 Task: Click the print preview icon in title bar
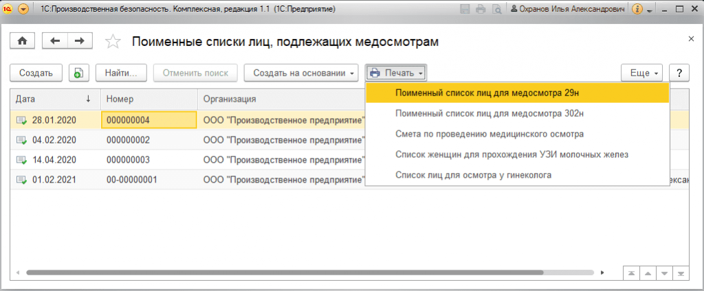[x=496, y=9]
